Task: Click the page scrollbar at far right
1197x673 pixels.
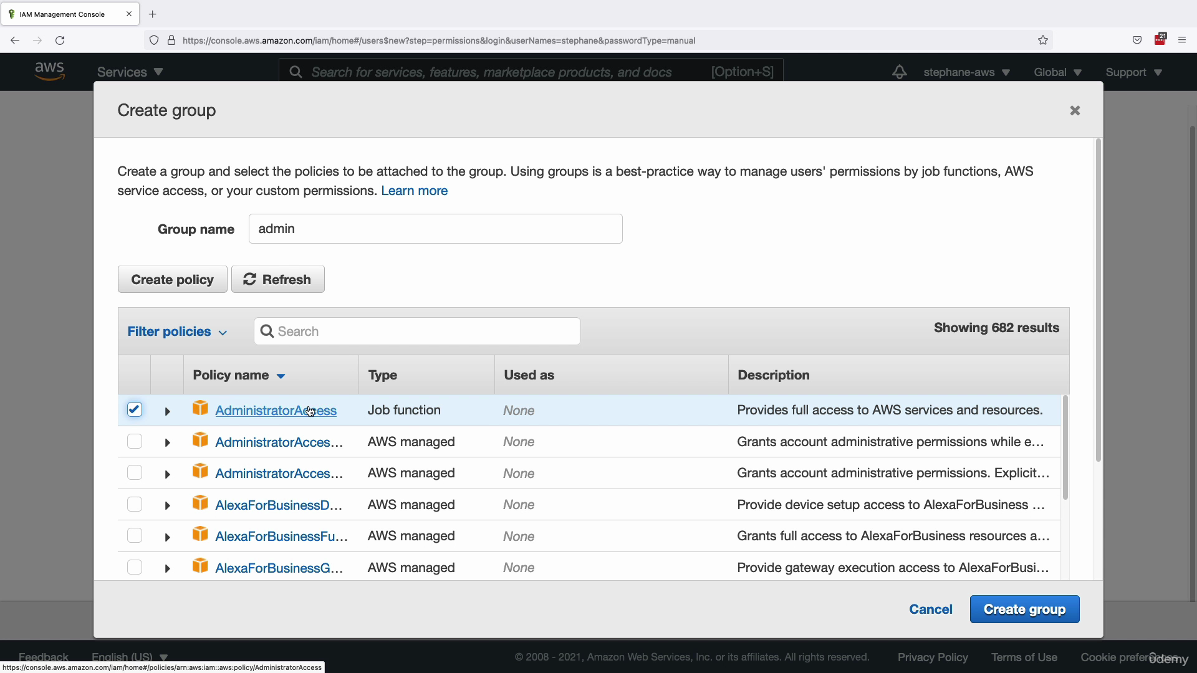Action: (1193, 363)
